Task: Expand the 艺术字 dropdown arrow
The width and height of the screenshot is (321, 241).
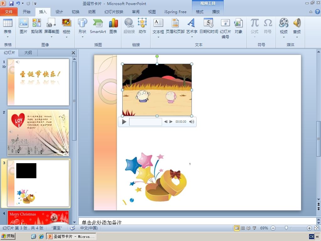Action: 192,37
